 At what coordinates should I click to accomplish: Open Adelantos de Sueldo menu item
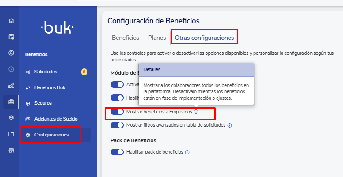pyautogui.click(x=56, y=119)
